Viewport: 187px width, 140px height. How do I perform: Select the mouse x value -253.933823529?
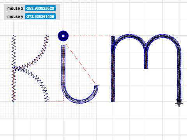[41, 8]
